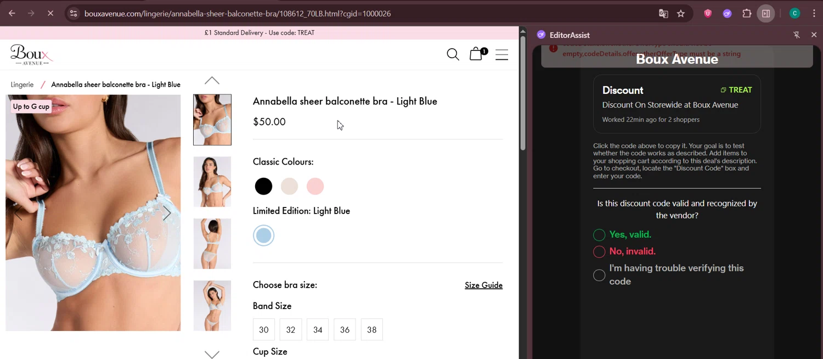
Task: Select the light blue limited edition swatch
Action: (263, 235)
